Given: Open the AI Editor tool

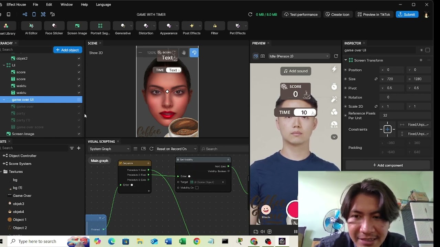Looking at the screenshot, I should pyautogui.click(x=31, y=29).
